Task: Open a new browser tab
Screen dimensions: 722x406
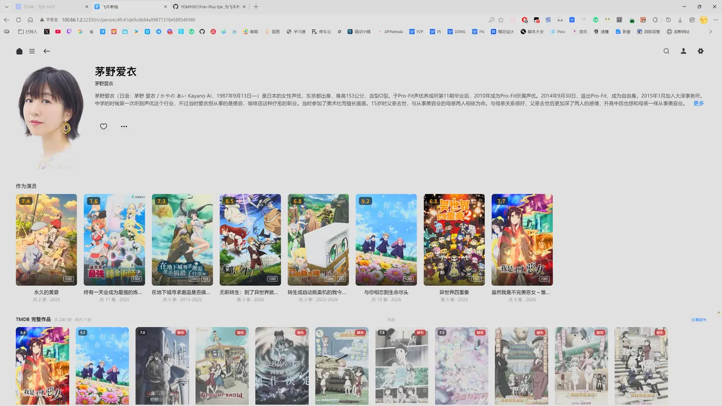Action: (x=256, y=7)
